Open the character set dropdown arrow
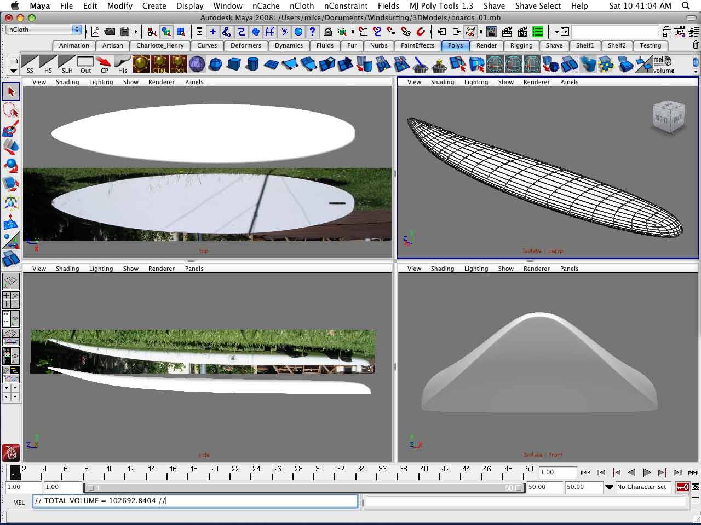701x525 pixels. [609, 487]
